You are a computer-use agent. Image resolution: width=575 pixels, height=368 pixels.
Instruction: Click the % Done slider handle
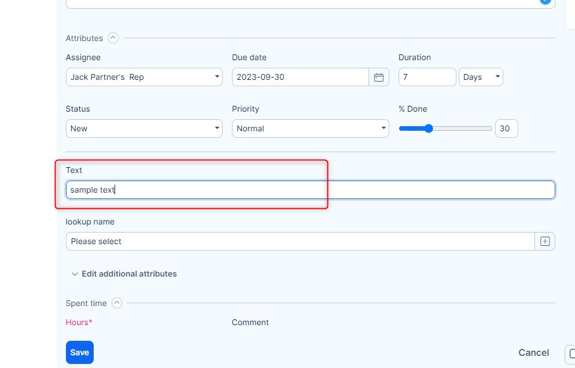429,128
